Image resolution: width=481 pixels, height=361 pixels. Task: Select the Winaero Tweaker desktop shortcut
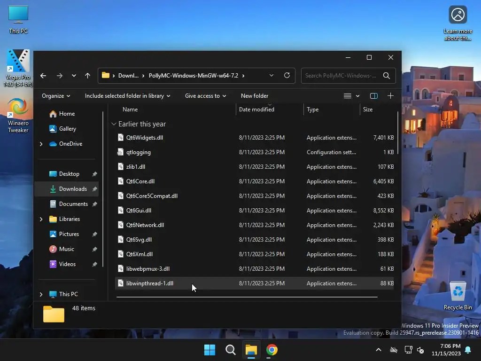pos(18,116)
